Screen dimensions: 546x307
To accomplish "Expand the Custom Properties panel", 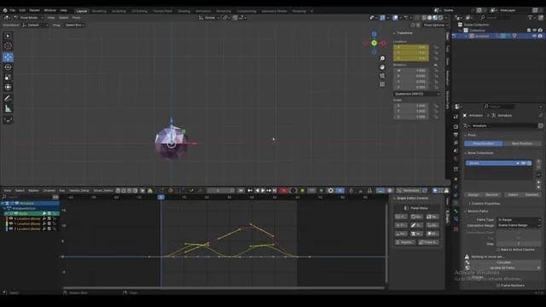I will pos(485,203).
